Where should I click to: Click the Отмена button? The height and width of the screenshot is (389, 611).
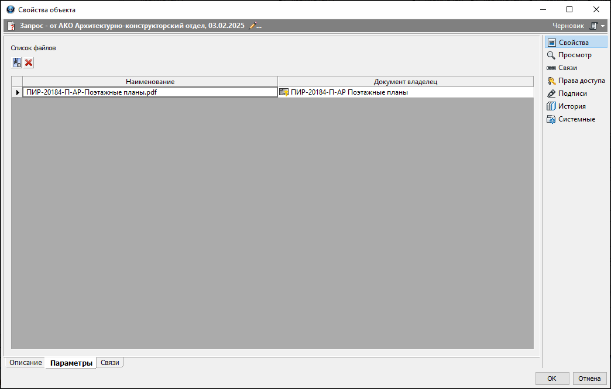tap(589, 378)
